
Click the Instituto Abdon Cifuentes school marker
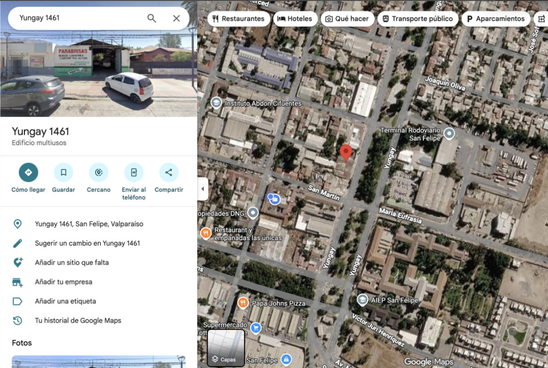[x=216, y=103]
